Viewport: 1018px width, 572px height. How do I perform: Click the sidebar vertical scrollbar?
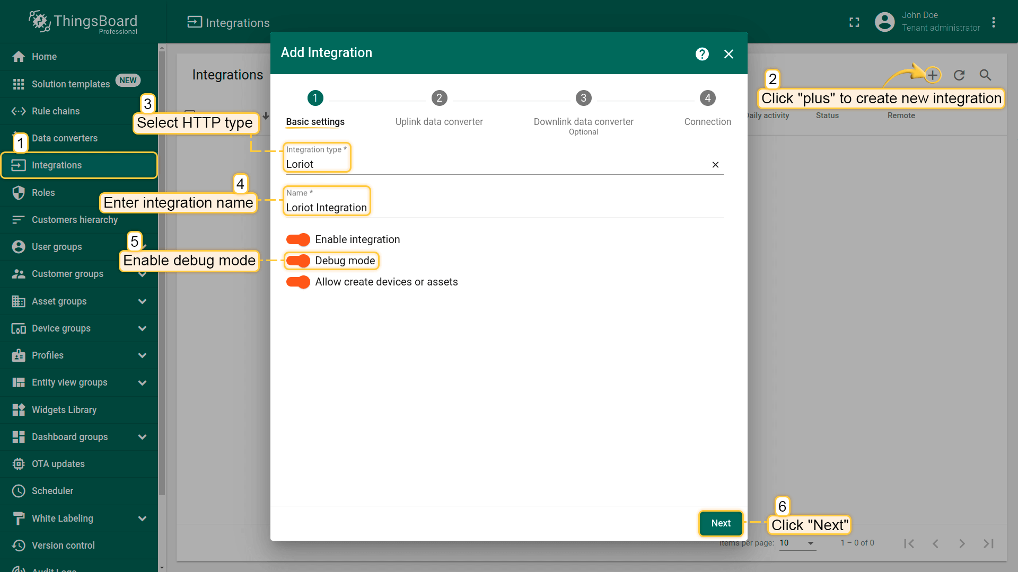[x=162, y=275]
